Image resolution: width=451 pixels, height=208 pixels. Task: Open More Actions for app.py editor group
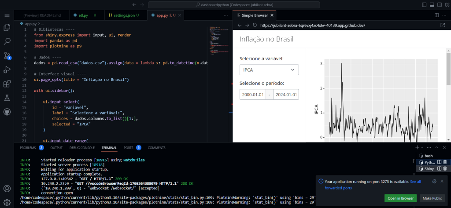(226, 15)
